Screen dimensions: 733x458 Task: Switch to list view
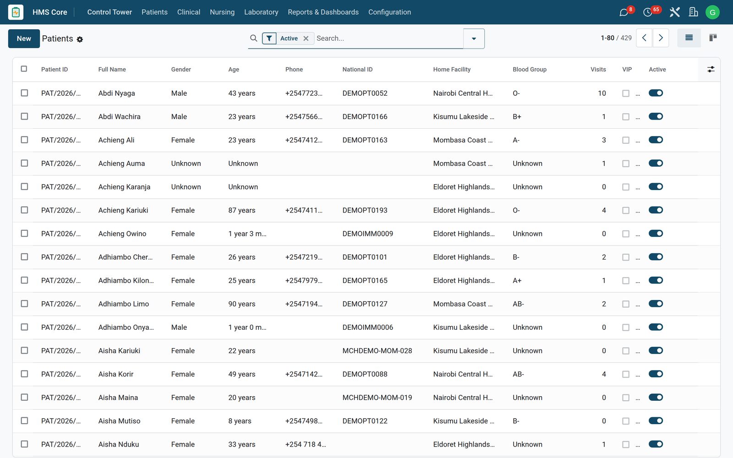click(689, 38)
